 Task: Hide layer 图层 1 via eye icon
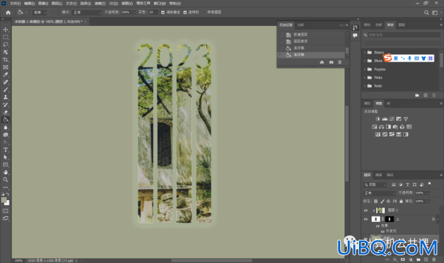pyautogui.click(x=365, y=210)
